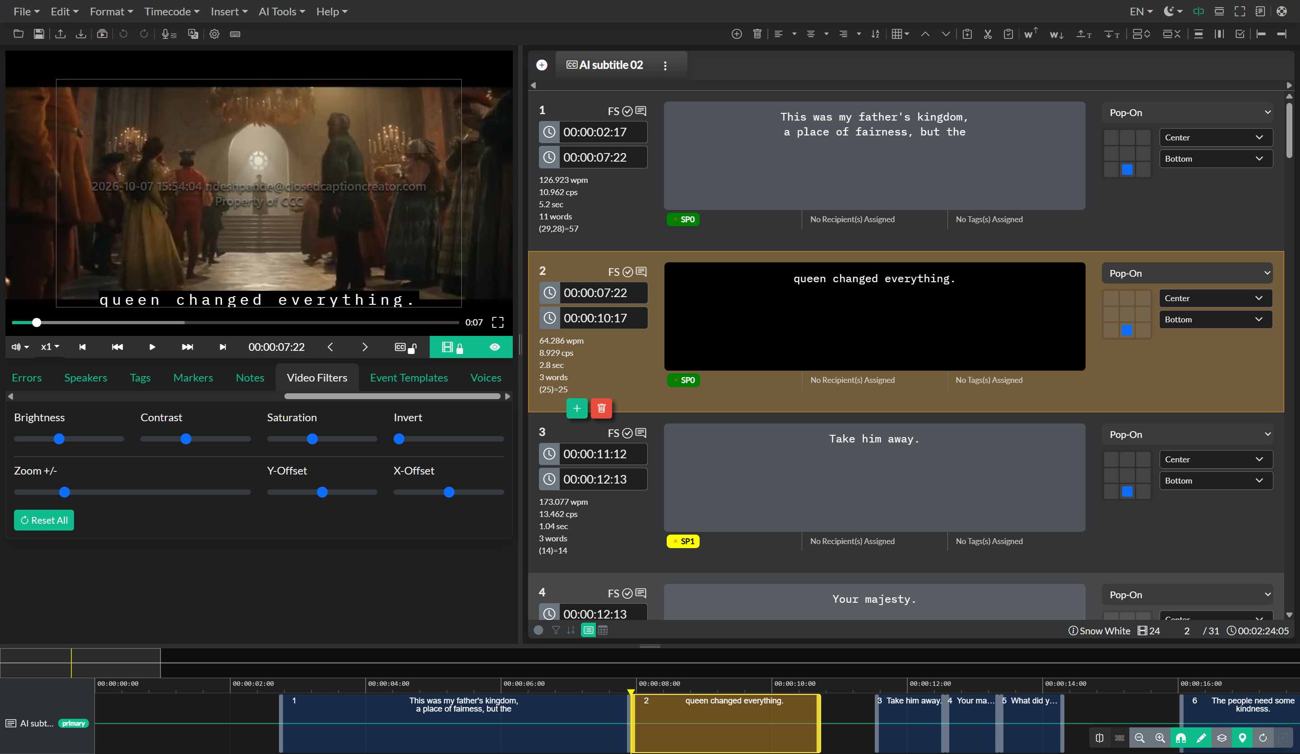Open the AI subtitle 02 three-dot menu

(x=665, y=65)
